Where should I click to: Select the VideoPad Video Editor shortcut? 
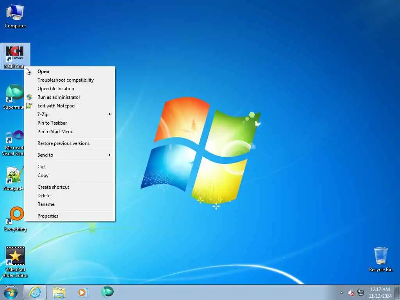tap(15, 262)
